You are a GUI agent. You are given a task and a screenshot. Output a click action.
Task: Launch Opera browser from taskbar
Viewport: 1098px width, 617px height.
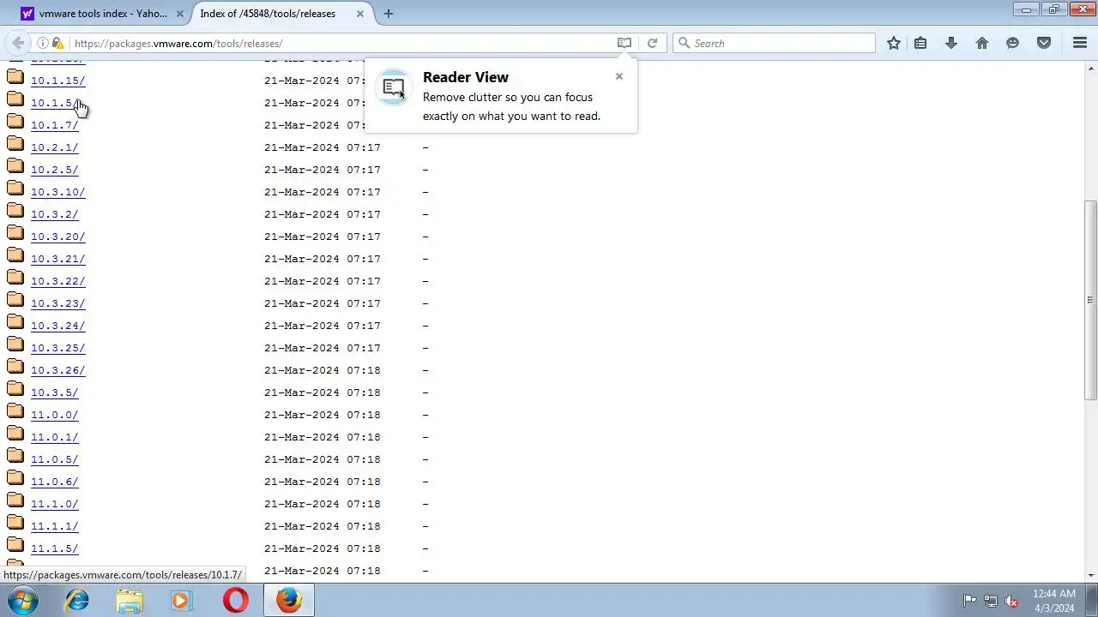point(235,601)
